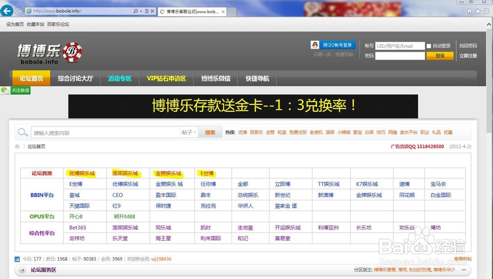Click the 收藏本站 link
The image size is (493, 279).
[x=35, y=24]
